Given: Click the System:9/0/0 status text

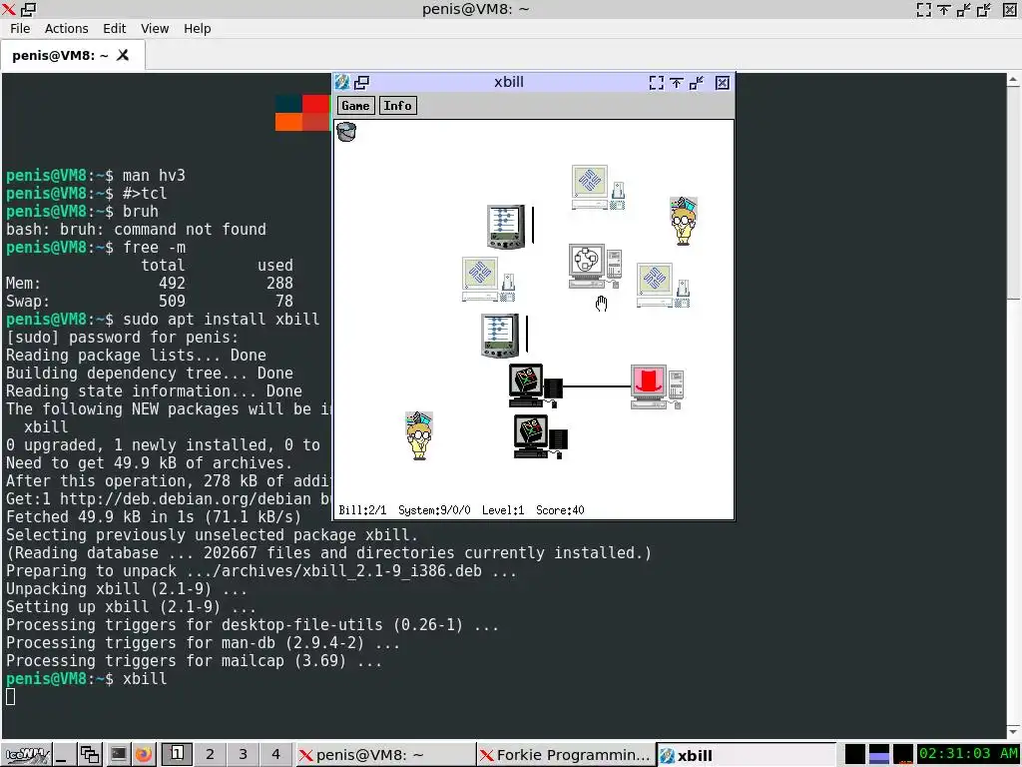Looking at the screenshot, I should [x=434, y=510].
